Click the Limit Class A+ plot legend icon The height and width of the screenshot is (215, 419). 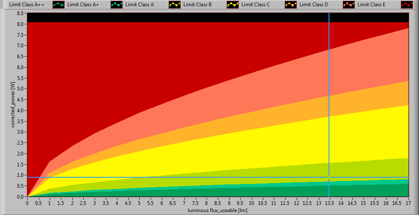point(117,5)
